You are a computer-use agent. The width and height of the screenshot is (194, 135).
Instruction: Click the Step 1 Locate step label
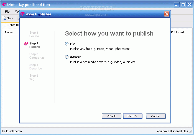click(x=34, y=34)
